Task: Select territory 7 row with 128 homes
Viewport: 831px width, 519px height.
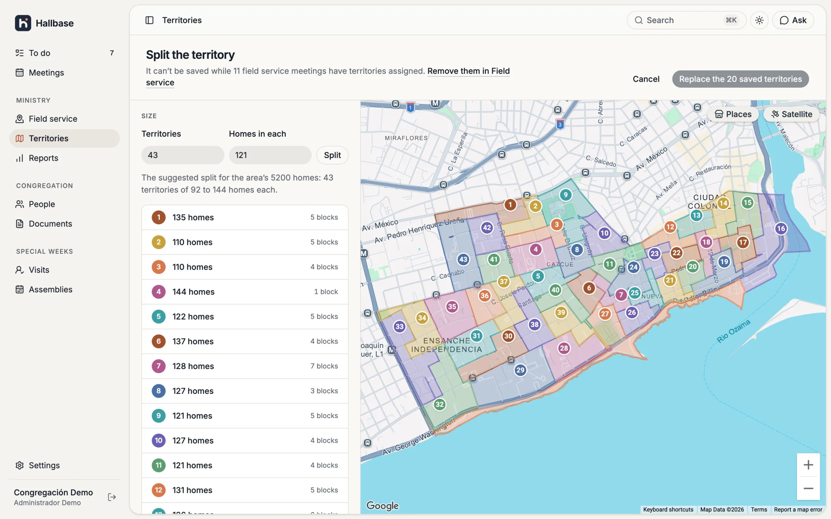Action: point(245,366)
